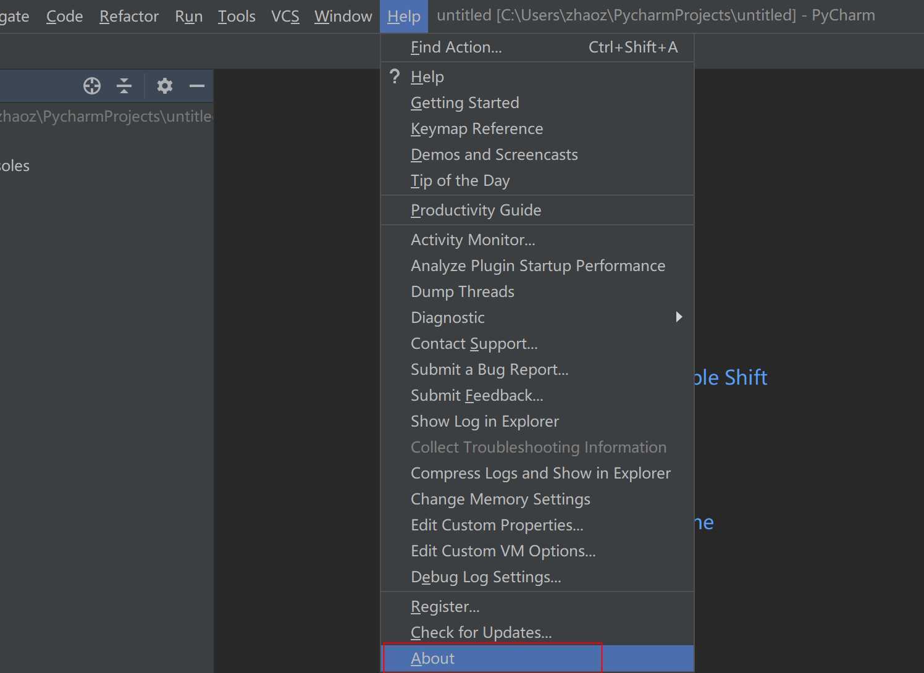
Task: Open the Refactor menu
Action: tap(129, 17)
